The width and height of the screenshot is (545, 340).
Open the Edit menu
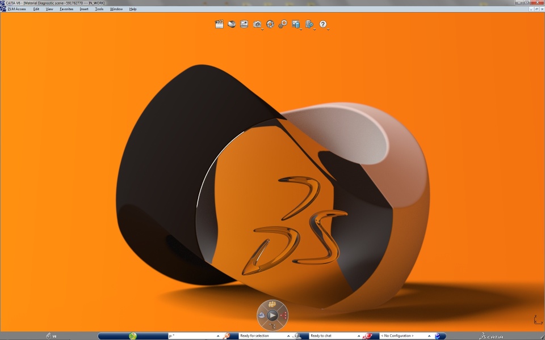pos(36,9)
